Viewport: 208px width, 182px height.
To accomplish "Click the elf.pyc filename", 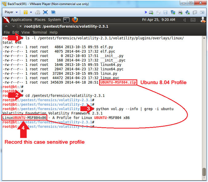I will [108, 51].
